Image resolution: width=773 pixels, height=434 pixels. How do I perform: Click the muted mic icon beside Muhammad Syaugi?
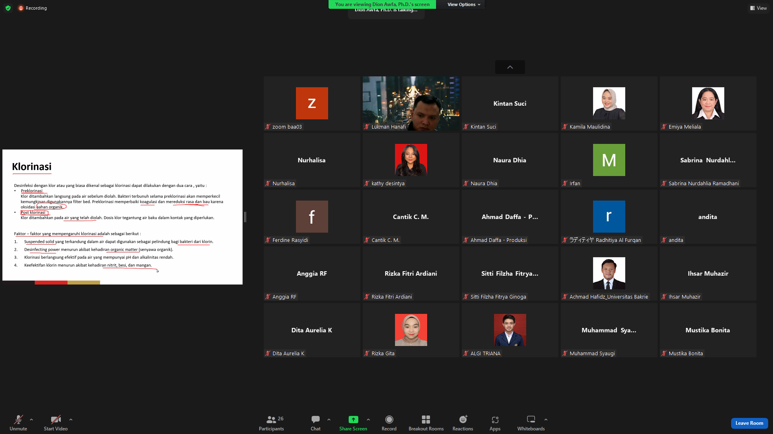565,353
